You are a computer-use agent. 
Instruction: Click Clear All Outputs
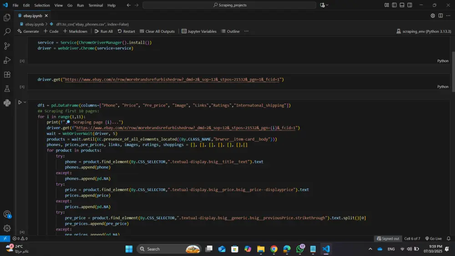157,31
